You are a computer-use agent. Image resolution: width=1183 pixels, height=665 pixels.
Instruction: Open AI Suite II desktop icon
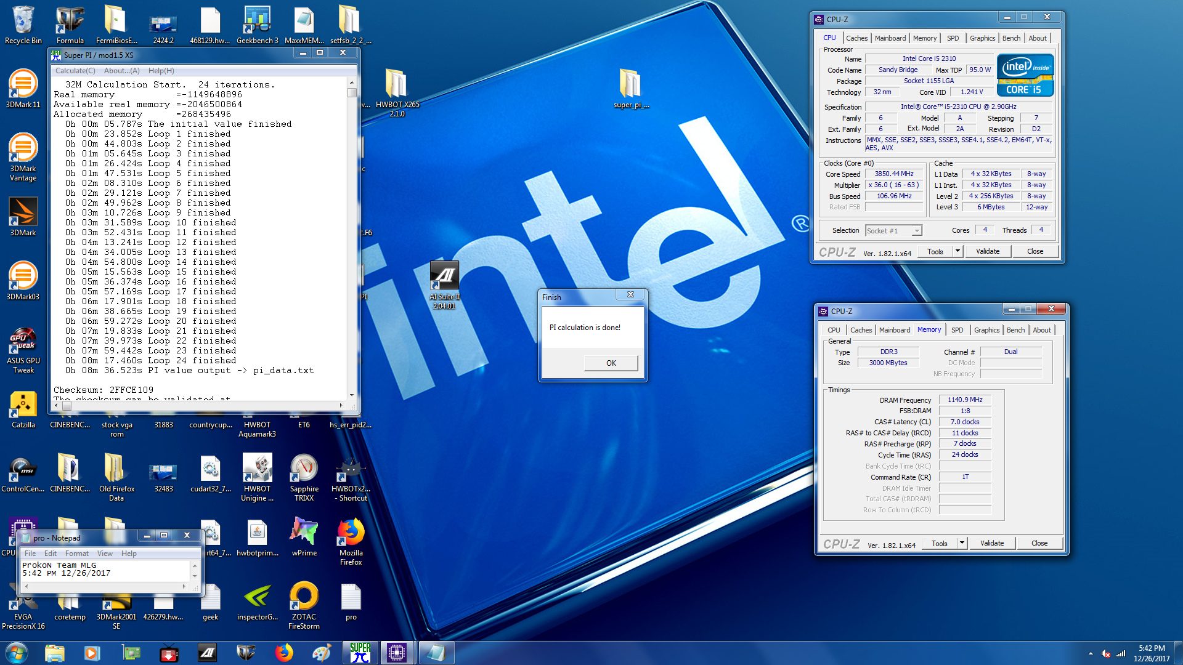(444, 284)
